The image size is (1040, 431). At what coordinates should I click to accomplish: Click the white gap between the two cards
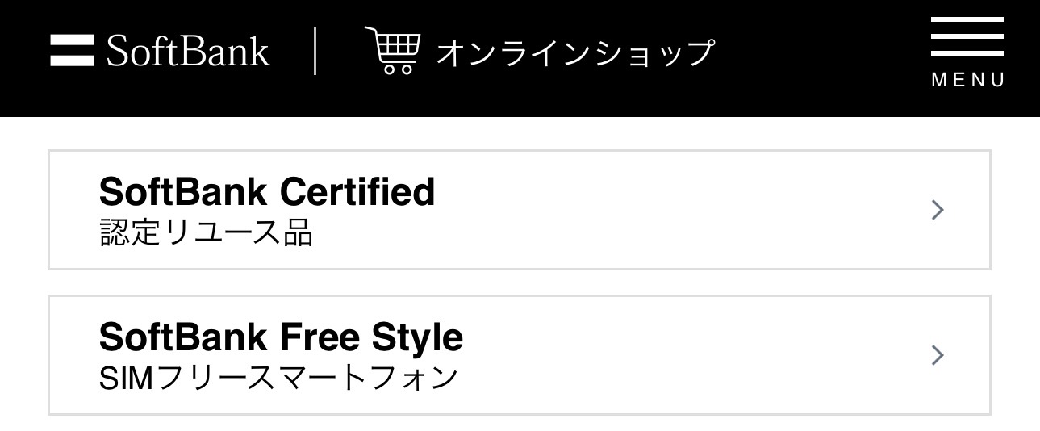520,282
